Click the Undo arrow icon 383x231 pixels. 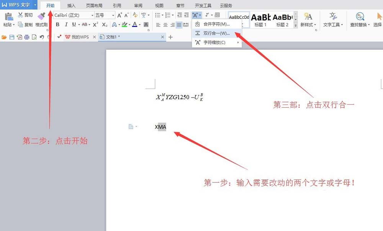coord(42,37)
